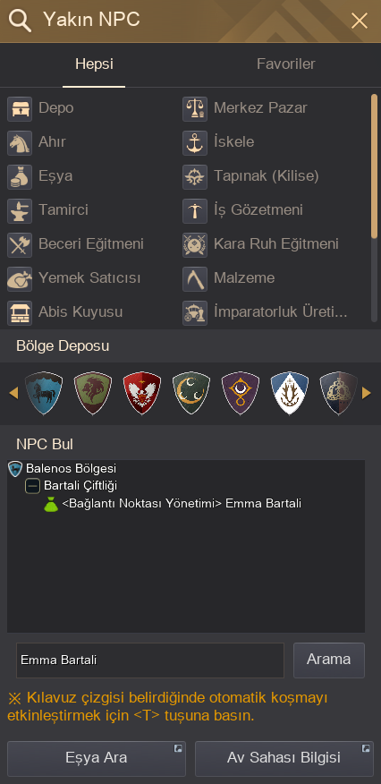Show previous region shields with left arrow
This screenshot has width=381, height=784.
pos(13,394)
